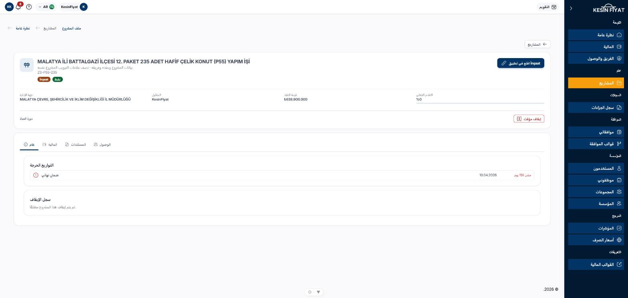This screenshot has width=628, height=298.
Task: Go to نظرة عامة in the sidebar
Action: [x=596, y=35]
